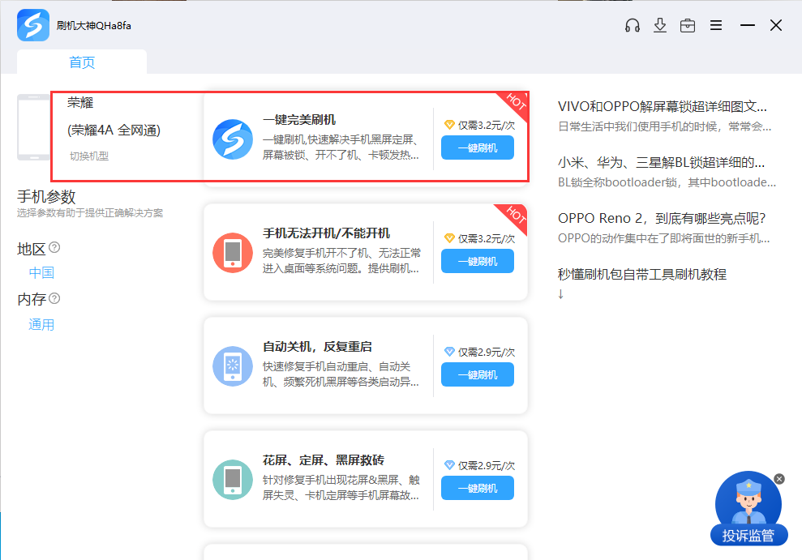Open the toolbox briefcase icon
This screenshot has width=802, height=560.
click(688, 25)
